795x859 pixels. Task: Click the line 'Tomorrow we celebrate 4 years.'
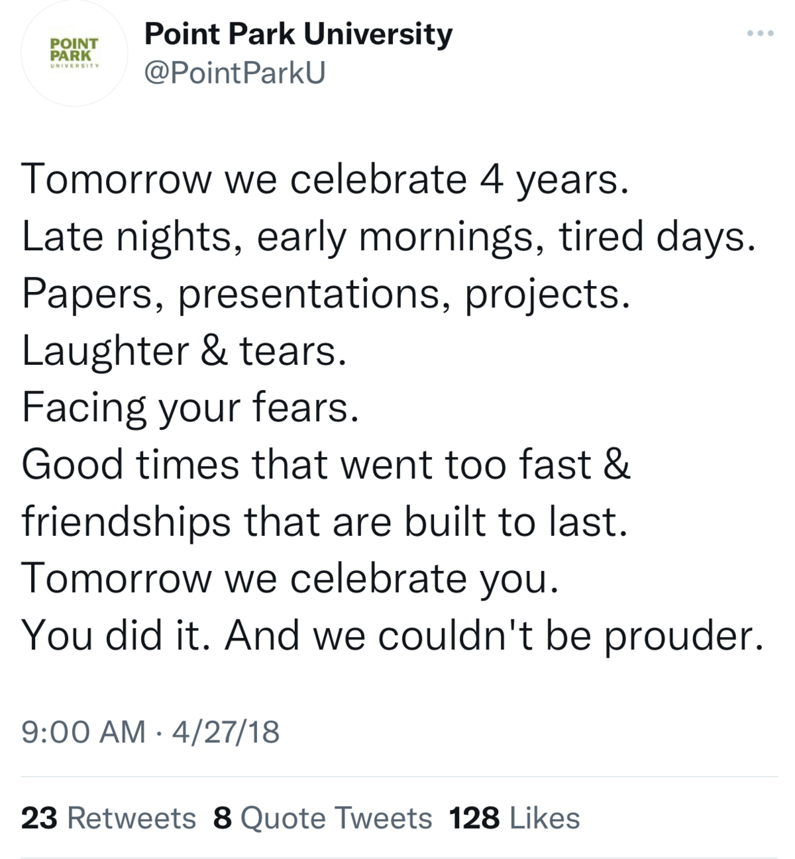pos(325,179)
